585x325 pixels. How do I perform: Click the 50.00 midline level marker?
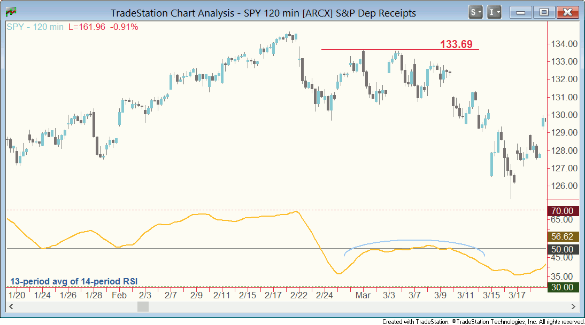click(563, 249)
